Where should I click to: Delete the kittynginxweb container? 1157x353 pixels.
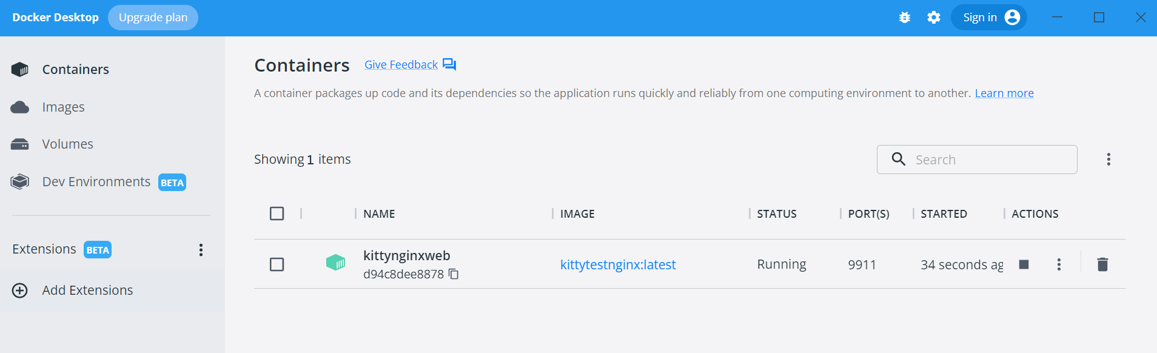coord(1102,264)
